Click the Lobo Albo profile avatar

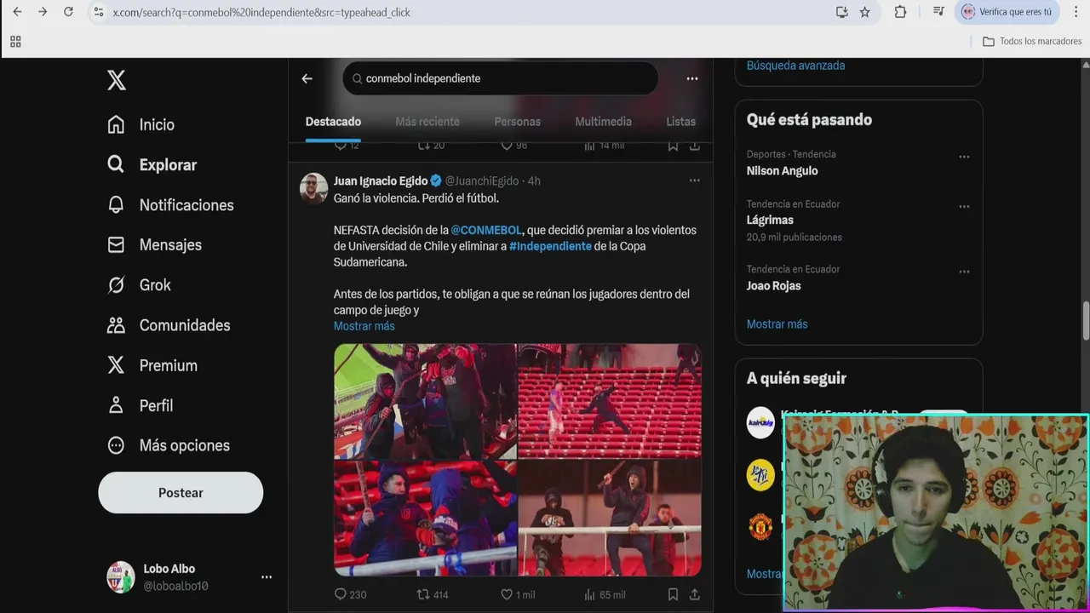[x=121, y=577]
